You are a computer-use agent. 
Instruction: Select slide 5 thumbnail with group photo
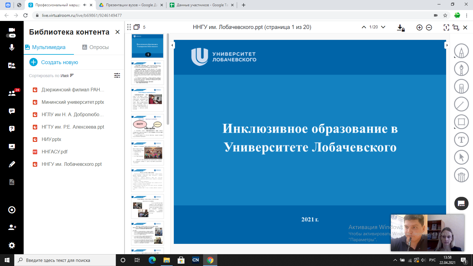click(x=148, y=153)
